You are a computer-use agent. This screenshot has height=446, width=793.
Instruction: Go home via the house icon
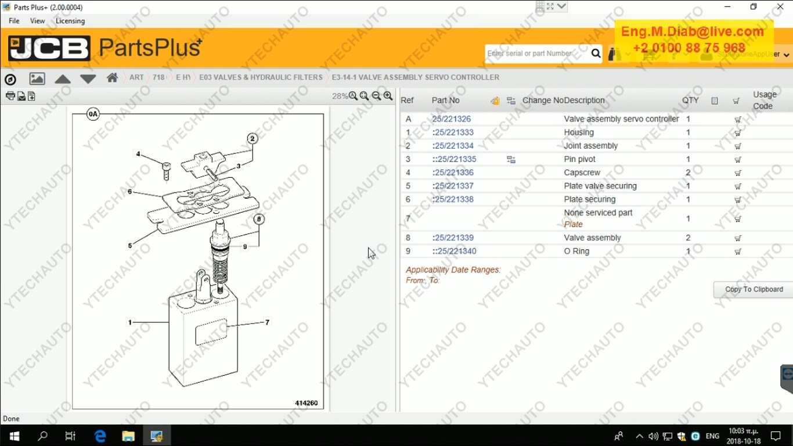(x=113, y=78)
